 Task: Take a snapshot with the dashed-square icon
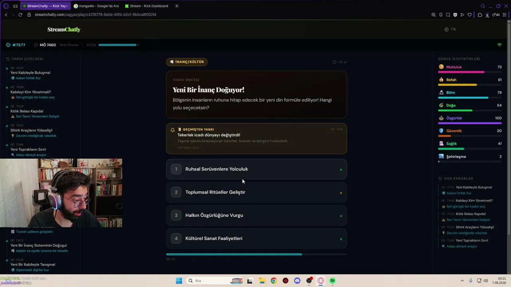coord(448,15)
